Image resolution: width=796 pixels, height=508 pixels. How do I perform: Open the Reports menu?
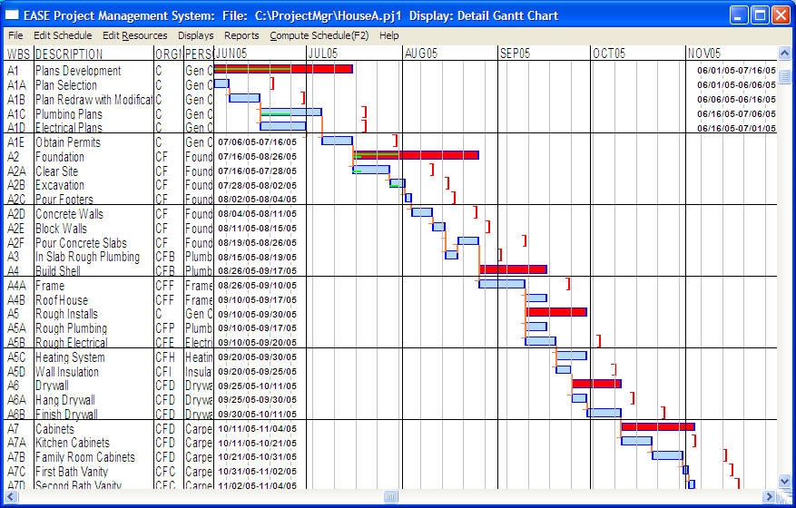click(241, 35)
